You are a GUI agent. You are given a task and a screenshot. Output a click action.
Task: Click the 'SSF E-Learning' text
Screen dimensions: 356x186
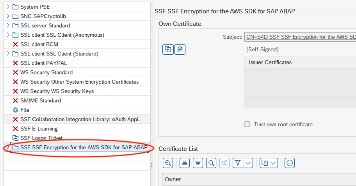pyautogui.click(x=39, y=129)
